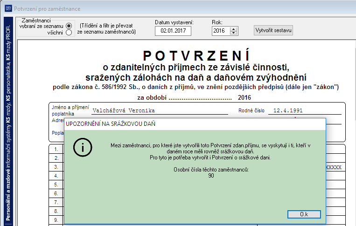Select the 'všichni' radio button
The image size is (356, 226).
click(69, 33)
